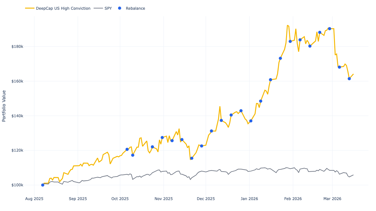Click the yellow DeepCap line at its highest peak
Image resolution: width=376 pixels, height=211 pixels.
click(288, 25)
